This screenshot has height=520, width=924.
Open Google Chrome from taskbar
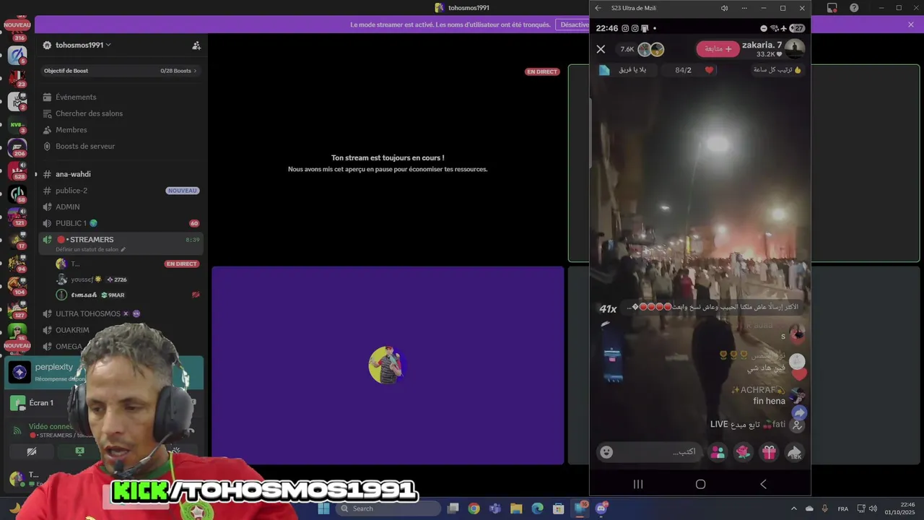[x=474, y=508]
